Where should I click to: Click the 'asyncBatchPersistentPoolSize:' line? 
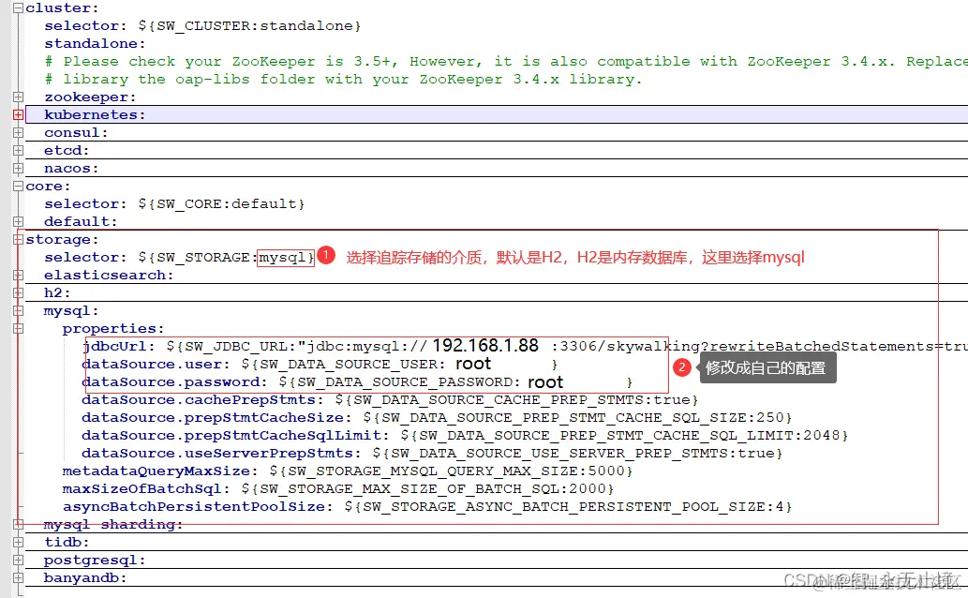pyautogui.click(x=427, y=507)
